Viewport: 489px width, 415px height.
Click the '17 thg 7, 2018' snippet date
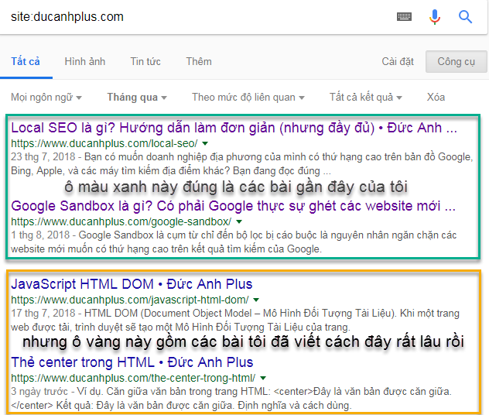point(43,314)
